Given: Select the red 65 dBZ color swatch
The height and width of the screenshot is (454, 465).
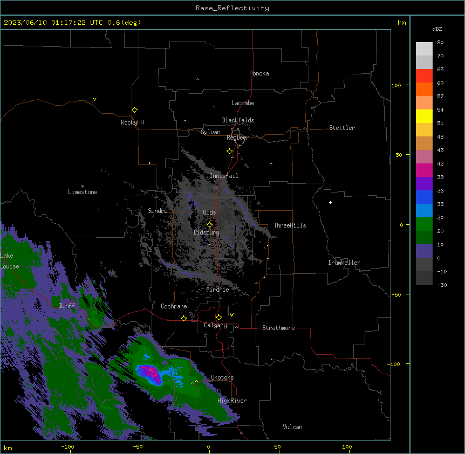Looking at the screenshot, I should click(x=424, y=75).
